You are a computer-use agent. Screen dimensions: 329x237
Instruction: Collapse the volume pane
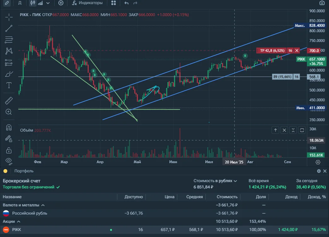click(293, 130)
